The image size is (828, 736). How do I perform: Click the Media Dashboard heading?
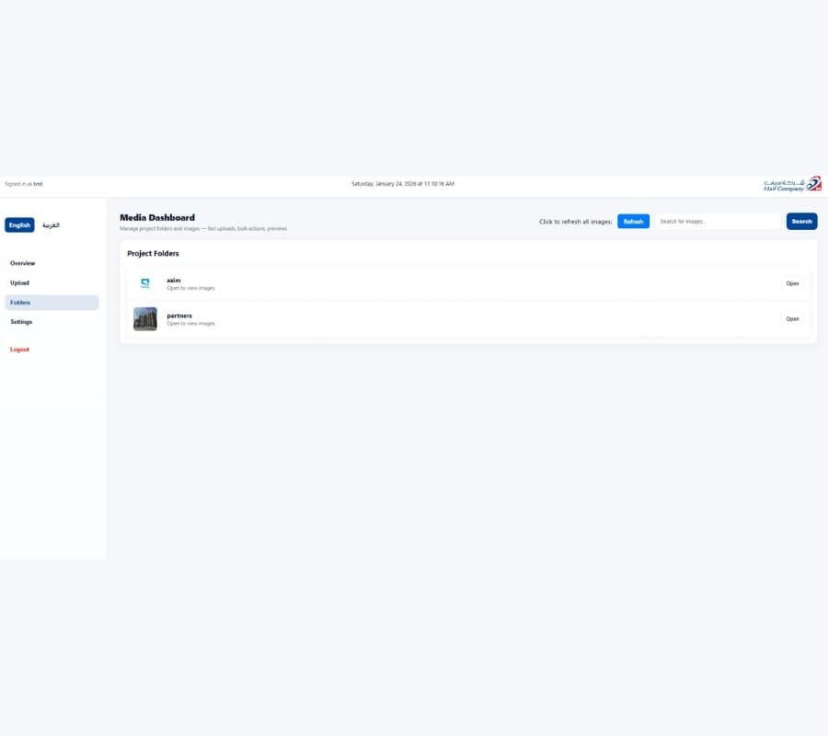coord(157,218)
